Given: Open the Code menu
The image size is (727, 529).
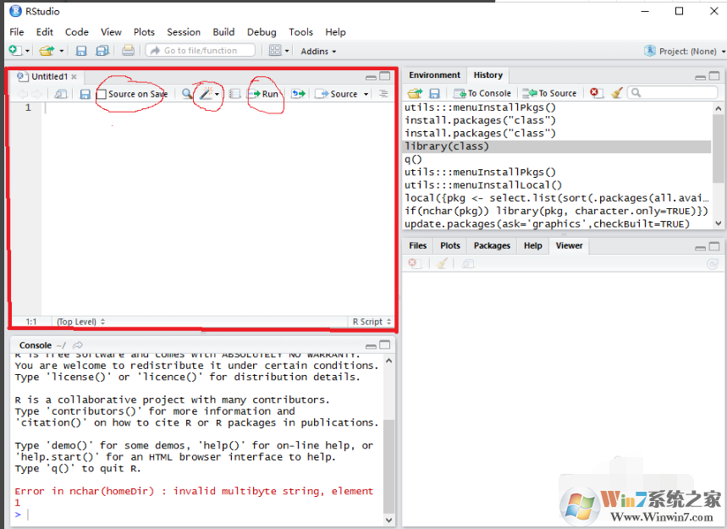Looking at the screenshot, I should tap(76, 32).
